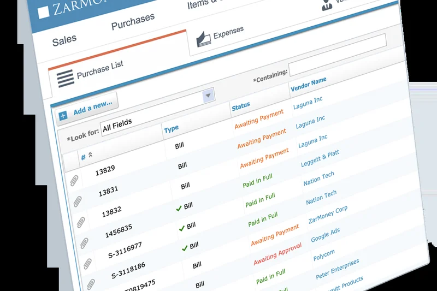Sort by the Vendor Name column header
The height and width of the screenshot is (291, 437).
(309, 84)
